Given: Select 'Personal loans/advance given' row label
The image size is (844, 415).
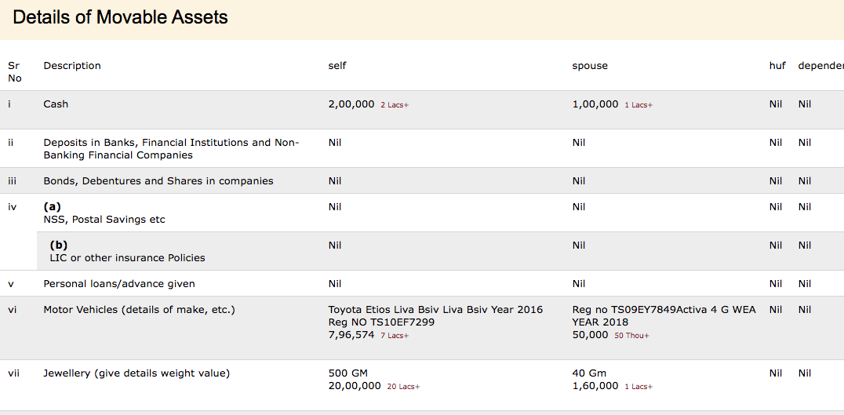Looking at the screenshot, I should click(119, 284).
